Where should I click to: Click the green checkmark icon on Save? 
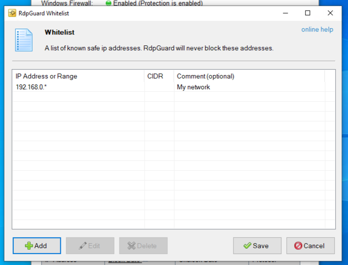(x=247, y=246)
